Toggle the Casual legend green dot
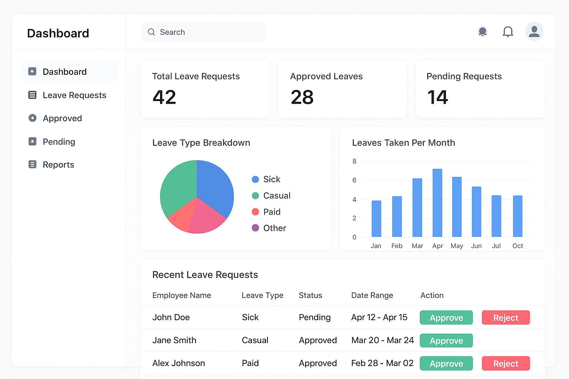Image resolution: width=569 pixels, height=379 pixels. click(255, 196)
